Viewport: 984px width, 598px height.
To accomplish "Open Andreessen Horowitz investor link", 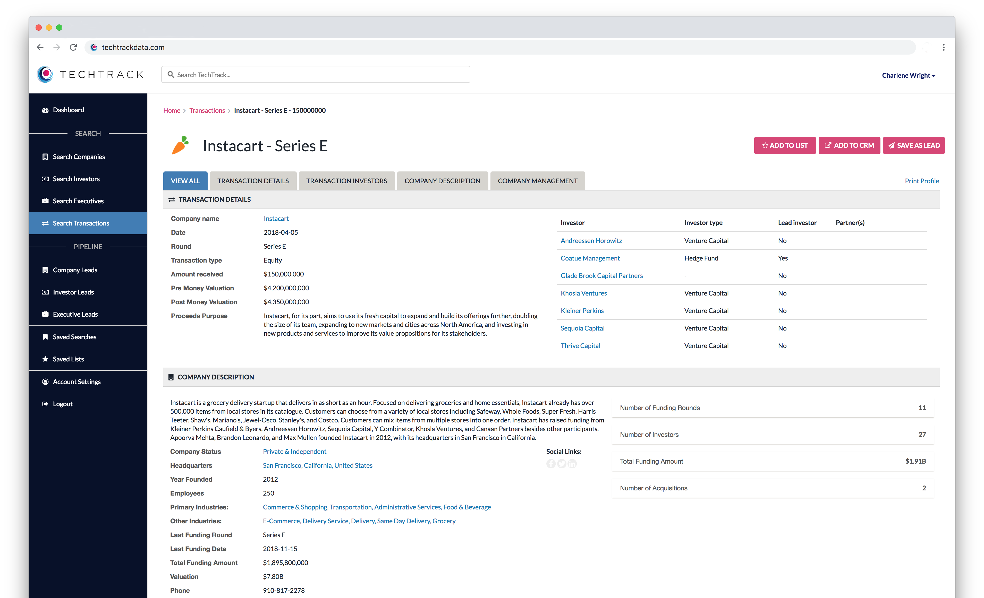I will [591, 241].
